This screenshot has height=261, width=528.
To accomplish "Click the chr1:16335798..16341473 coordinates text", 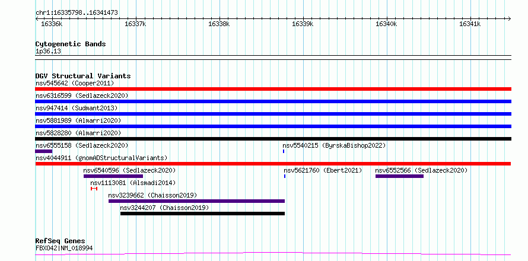I will (x=77, y=13).
